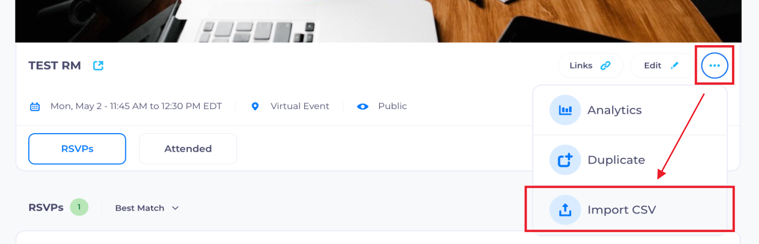759x244 pixels.
Task: Click the calendar icon beside event date
Action: pos(35,106)
